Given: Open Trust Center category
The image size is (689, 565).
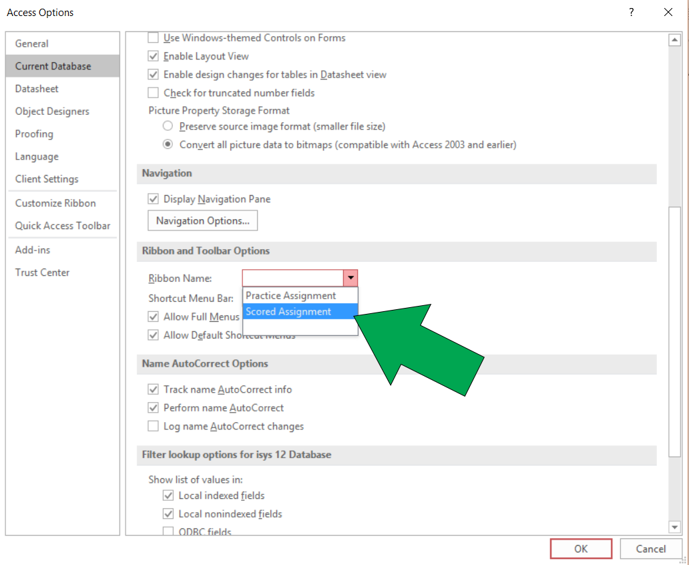Looking at the screenshot, I should [x=62, y=272].
